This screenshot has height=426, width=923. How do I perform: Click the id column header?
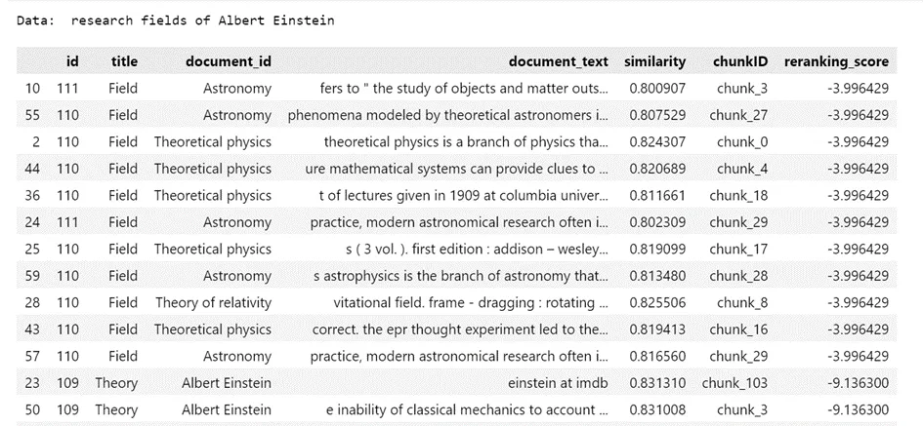(x=72, y=61)
